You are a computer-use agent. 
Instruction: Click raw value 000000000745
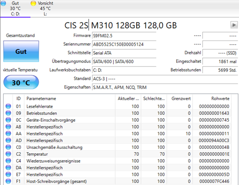(x=214, y=120)
